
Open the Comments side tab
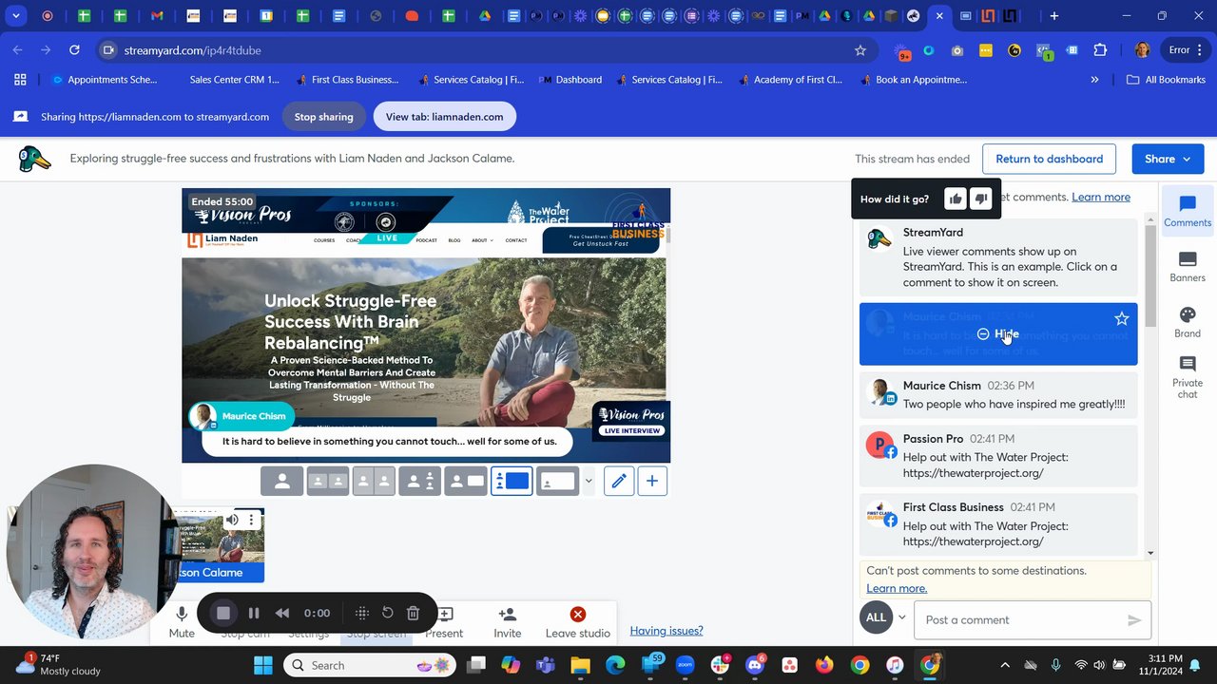pos(1188,211)
